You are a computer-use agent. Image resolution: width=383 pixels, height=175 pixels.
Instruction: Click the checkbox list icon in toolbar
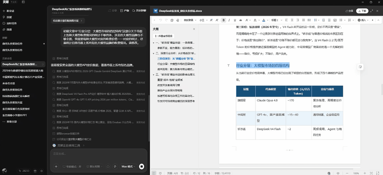335,20
